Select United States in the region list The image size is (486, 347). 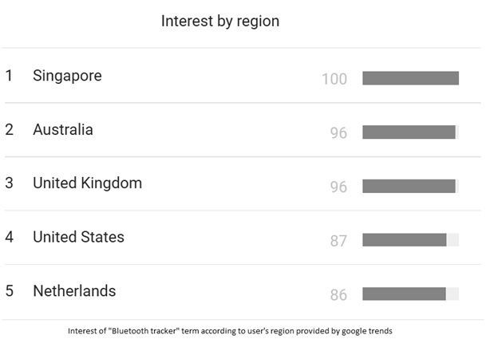78,237
